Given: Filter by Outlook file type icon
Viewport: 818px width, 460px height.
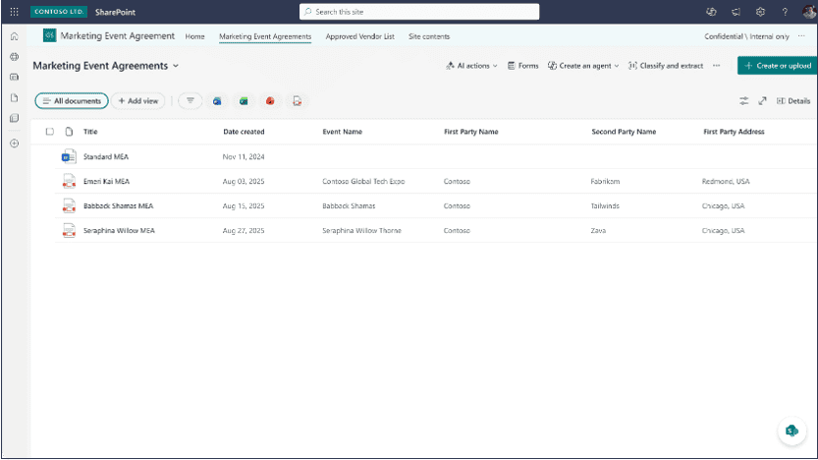Looking at the screenshot, I should 217,101.
